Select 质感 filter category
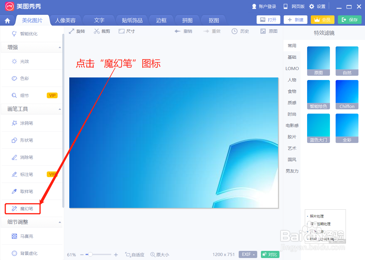The height and width of the screenshot is (260, 365). click(x=292, y=103)
